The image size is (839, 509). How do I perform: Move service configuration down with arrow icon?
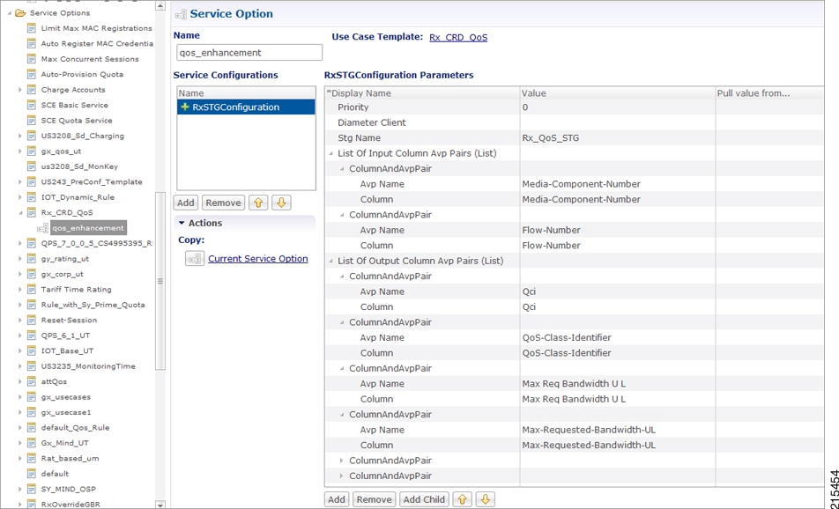pyautogui.click(x=281, y=203)
